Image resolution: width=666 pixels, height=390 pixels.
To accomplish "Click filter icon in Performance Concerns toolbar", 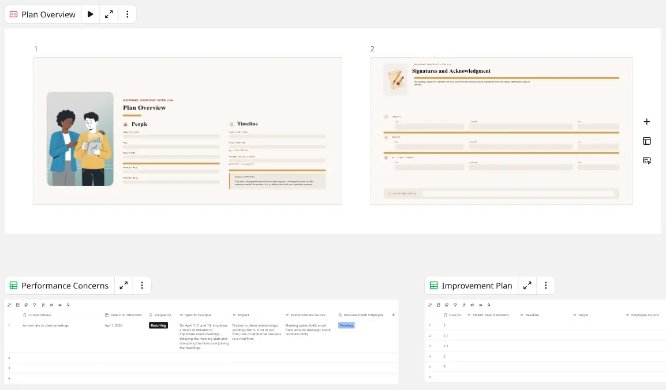I will point(35,305).
